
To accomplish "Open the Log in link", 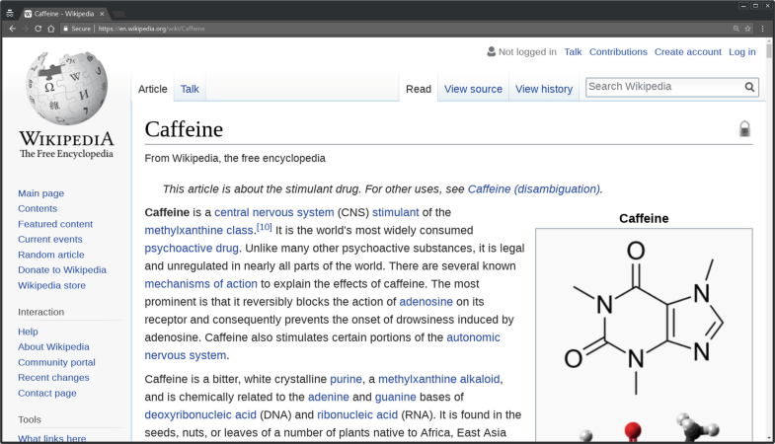I will click(741, 52).
